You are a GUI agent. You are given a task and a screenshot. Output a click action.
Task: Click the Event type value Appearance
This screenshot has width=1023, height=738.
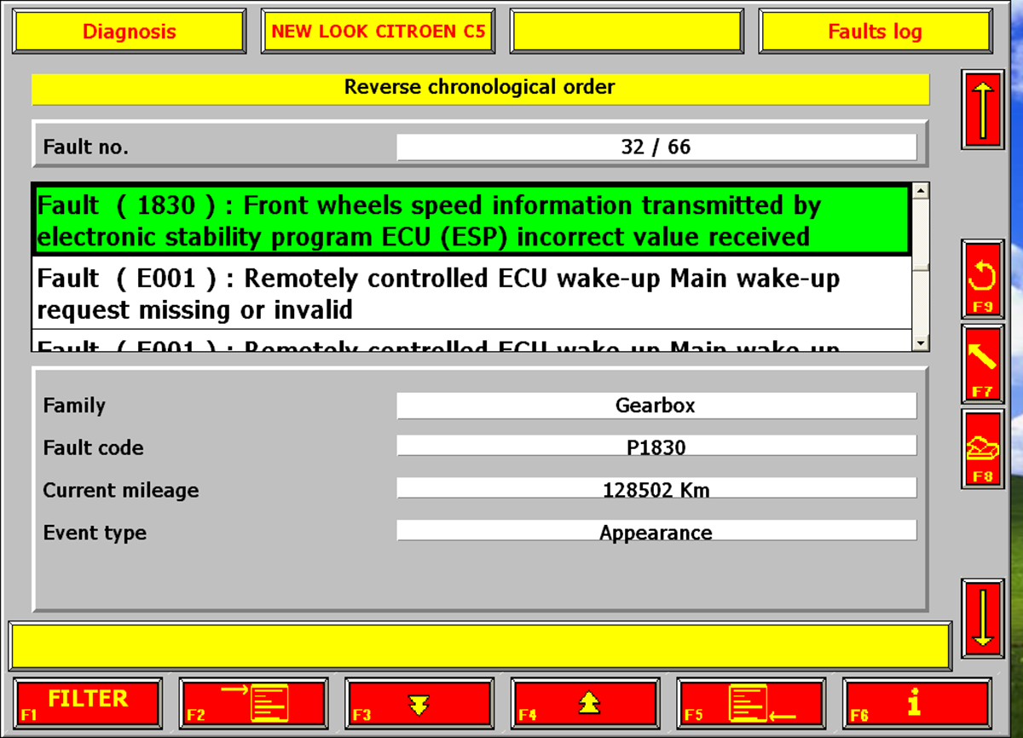coord(656,532)
